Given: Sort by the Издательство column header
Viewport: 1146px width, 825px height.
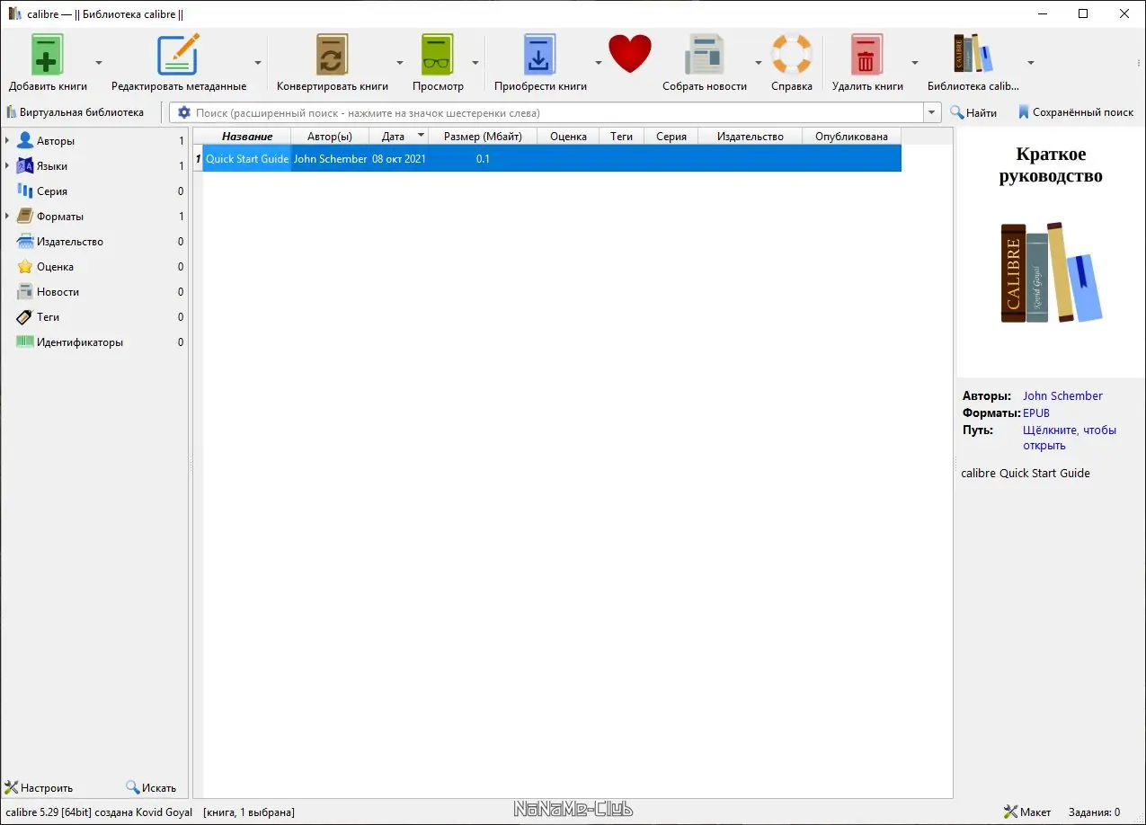Looking at the screenshot, I should 751,137.
